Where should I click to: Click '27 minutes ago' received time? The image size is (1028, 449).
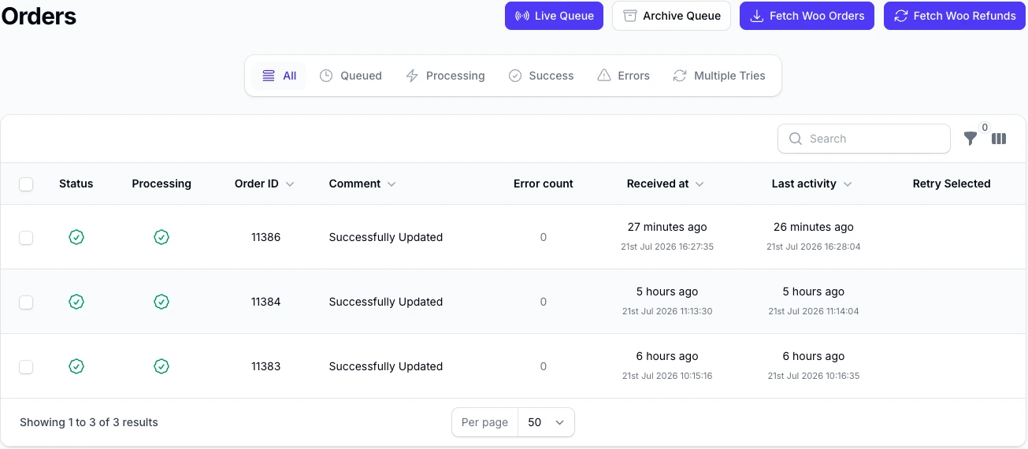pos(667,227)
